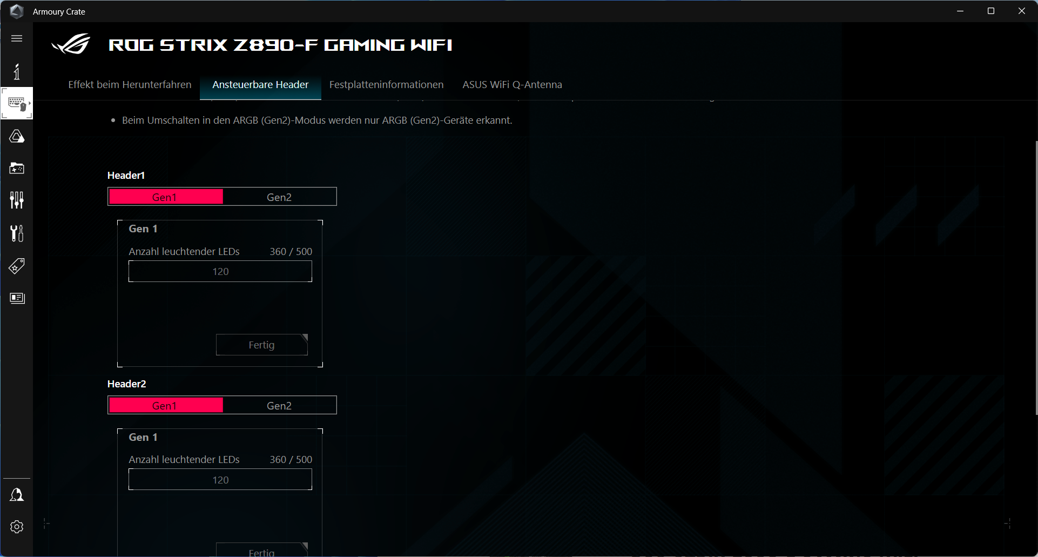Image resolution: width=1038 pixels, height=557 pixels.
Task: Open the News sidebar icon
Action: click(17, 298)
